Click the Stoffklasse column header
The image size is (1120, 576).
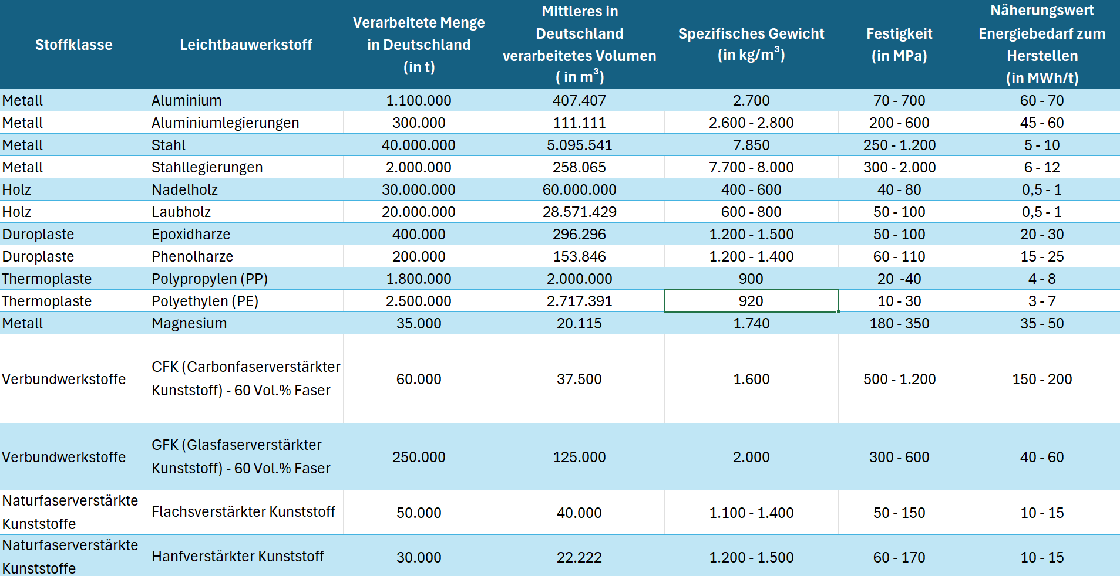pyautogui.click(x=74, y=45)
